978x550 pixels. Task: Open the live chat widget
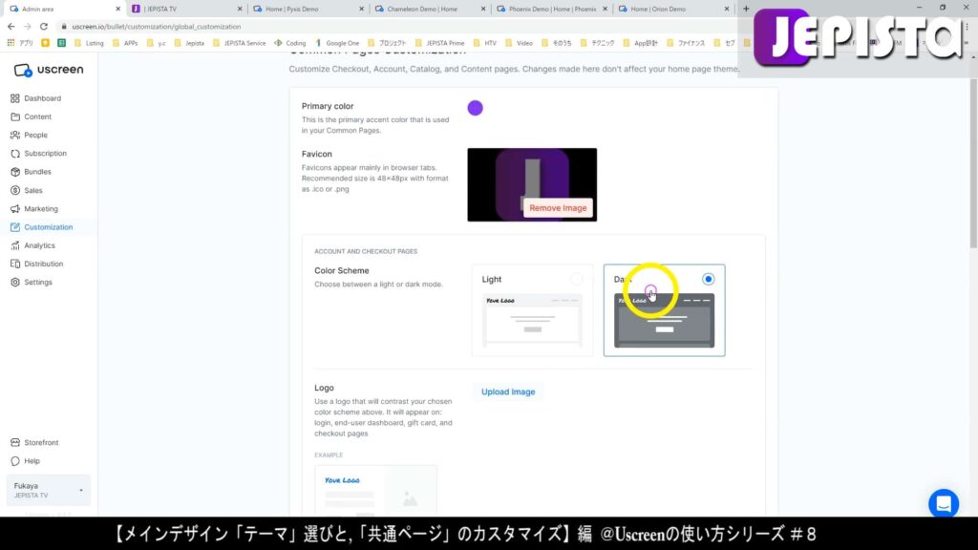[x=943, y=503]
